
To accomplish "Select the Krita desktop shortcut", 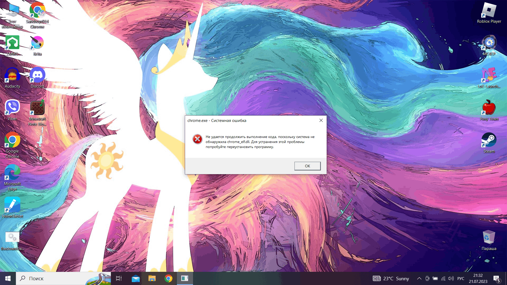I will 37,45.
